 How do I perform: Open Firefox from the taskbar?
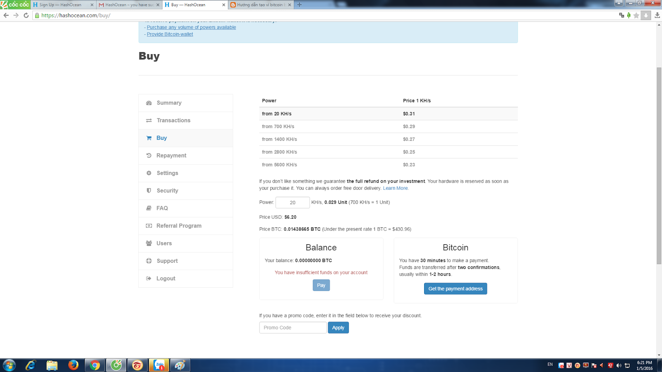[x=73, y=365]
